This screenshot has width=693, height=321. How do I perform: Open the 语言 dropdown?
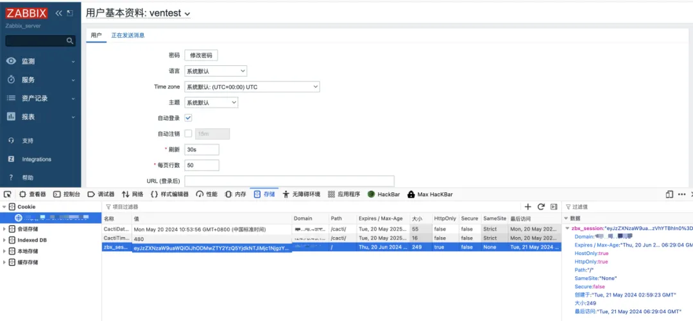pos(215,71)
